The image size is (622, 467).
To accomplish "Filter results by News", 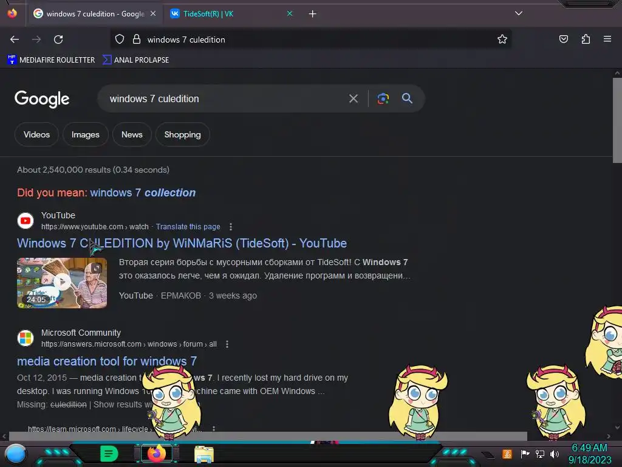I will [x=132, y=134].
